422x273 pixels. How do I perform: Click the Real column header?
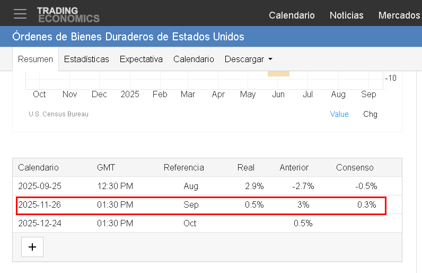pos(246,167)
